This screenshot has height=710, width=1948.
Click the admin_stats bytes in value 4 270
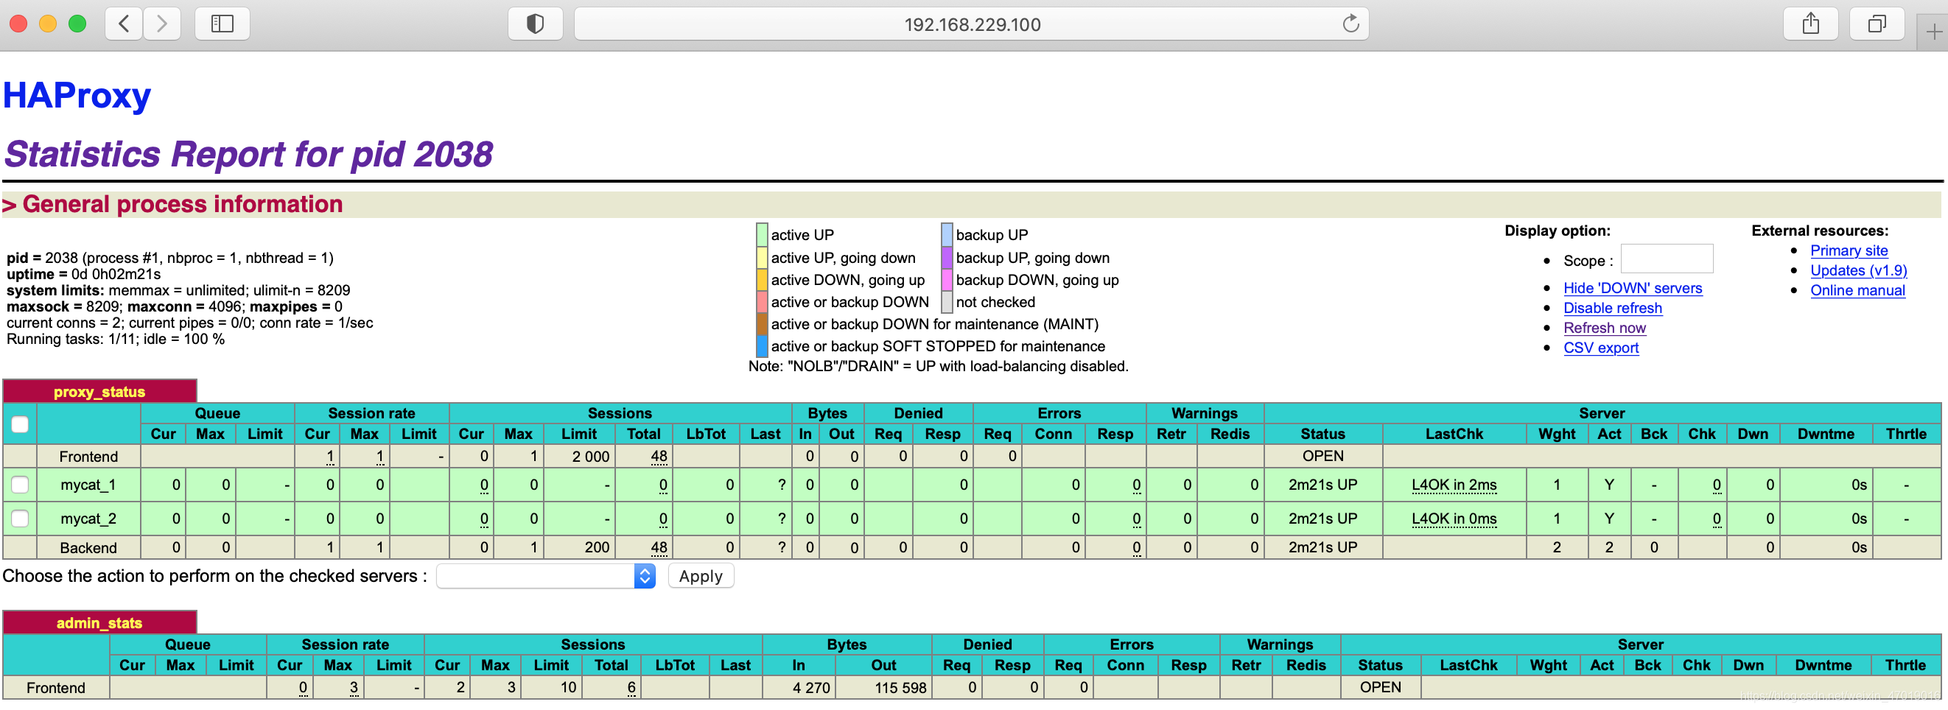(x=810, y=687)
